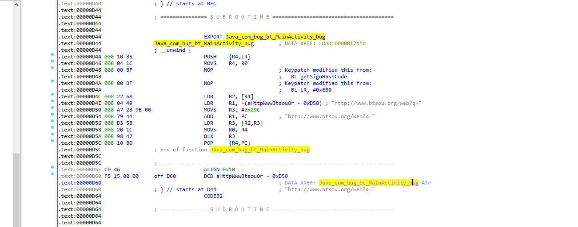Toggle breakpoint dot beside PUSH {R4,LR}
Screen dimensions: 578x227
[x=52, y=55]
